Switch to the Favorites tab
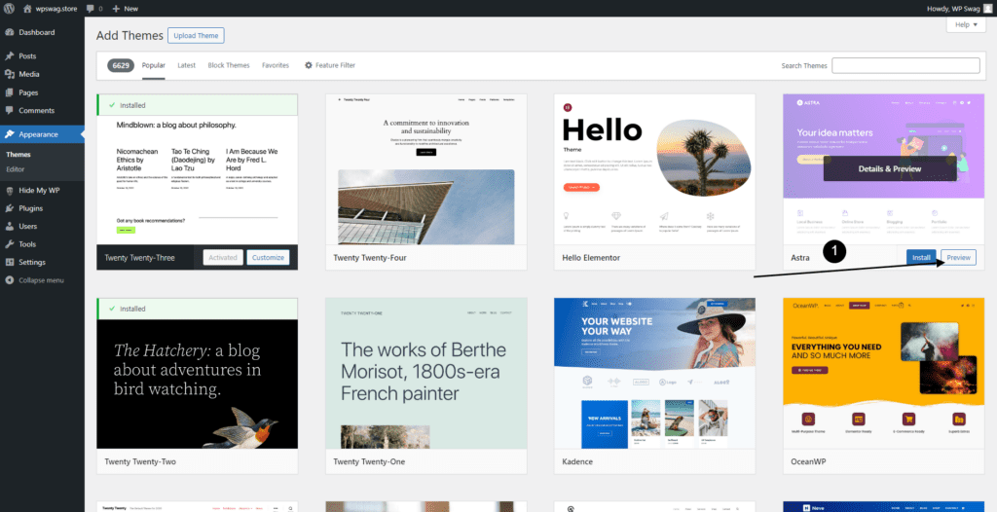997x512 pixels. pos(276,65)
